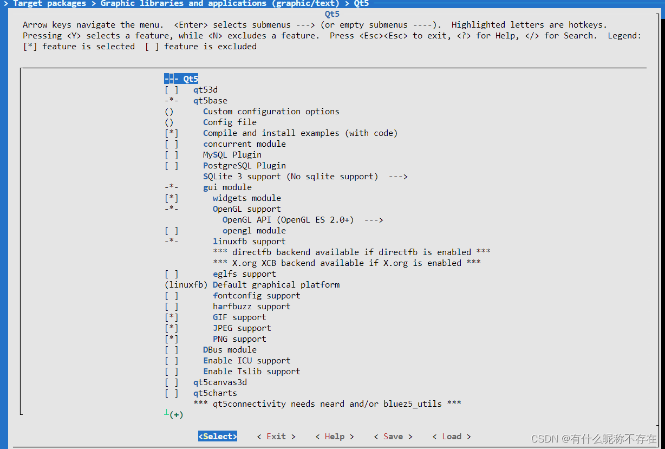
Task: Select the highlighted Qt5 header row
Action: coord(181,79)
